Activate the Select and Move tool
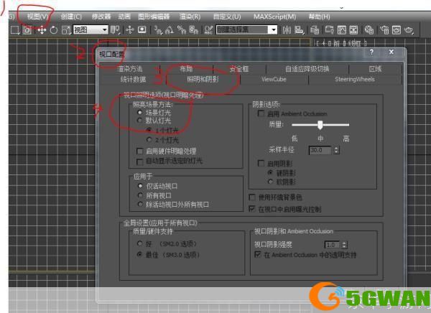The height and width of the screenshot is (313, 431). [42, 29]
